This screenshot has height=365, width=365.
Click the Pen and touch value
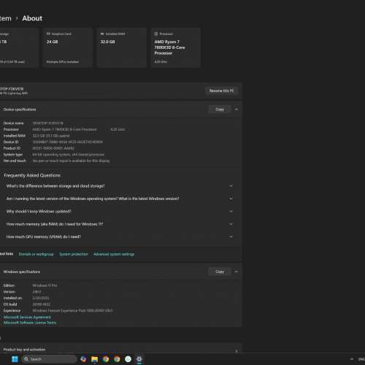(x=71, y=161)
